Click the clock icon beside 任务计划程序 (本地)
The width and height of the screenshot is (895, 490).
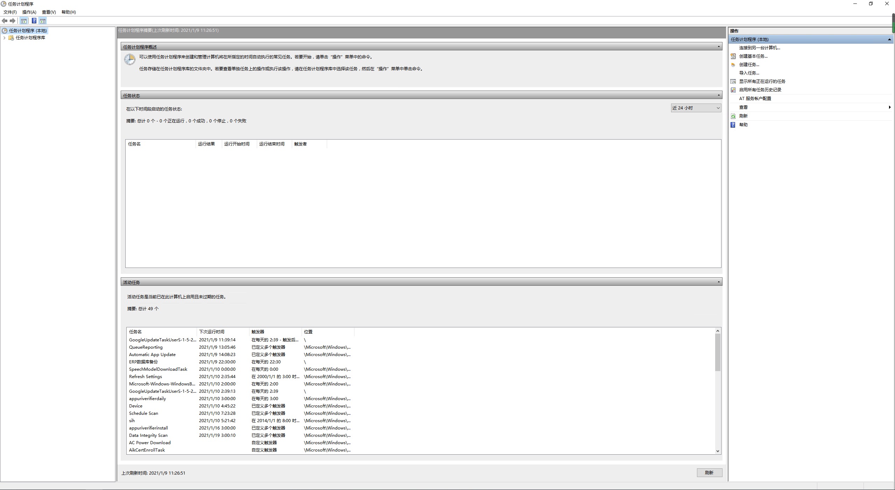[x=5, y=31]
